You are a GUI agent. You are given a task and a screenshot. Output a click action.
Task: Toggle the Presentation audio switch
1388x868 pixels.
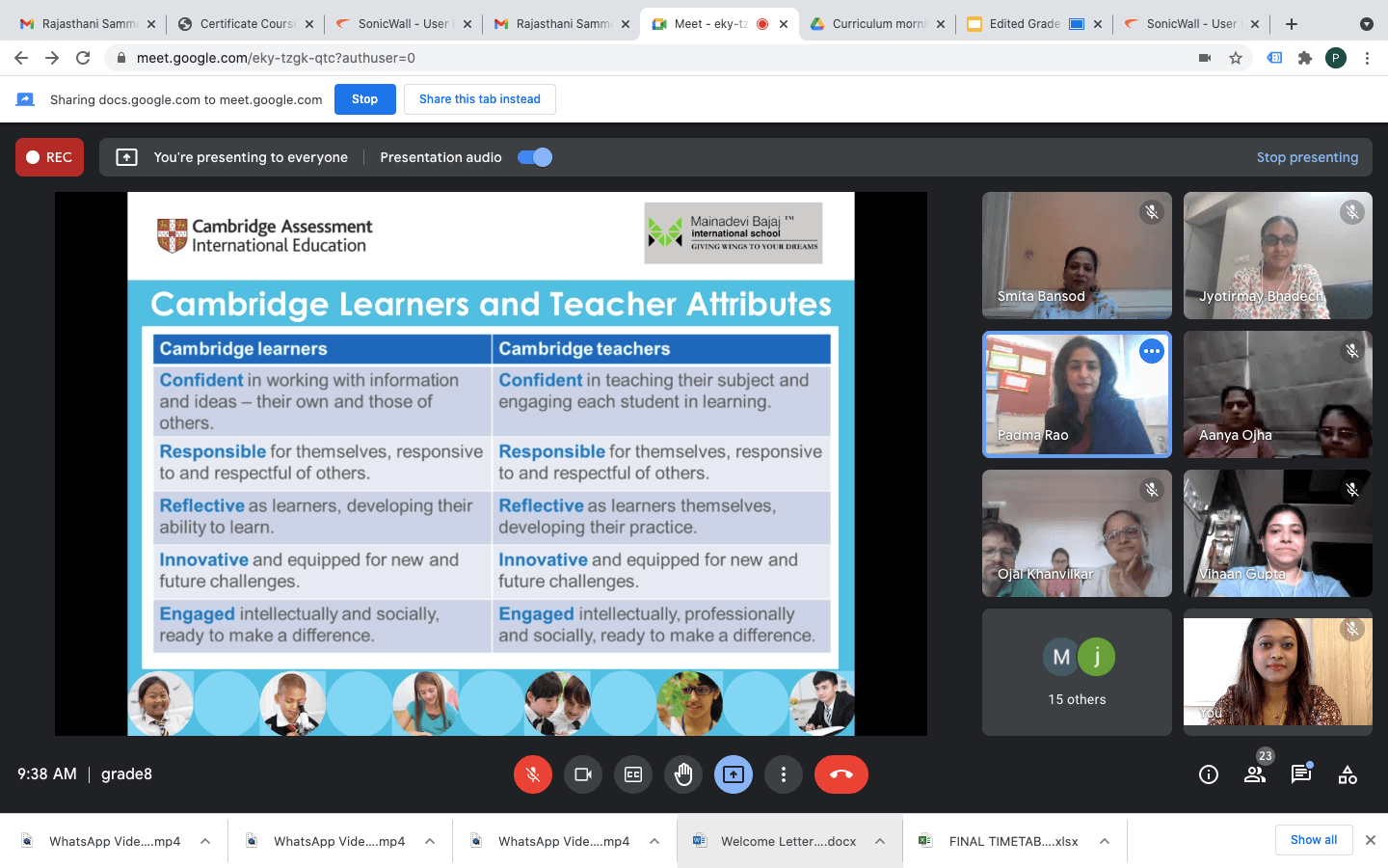click(x=535, y=157)
